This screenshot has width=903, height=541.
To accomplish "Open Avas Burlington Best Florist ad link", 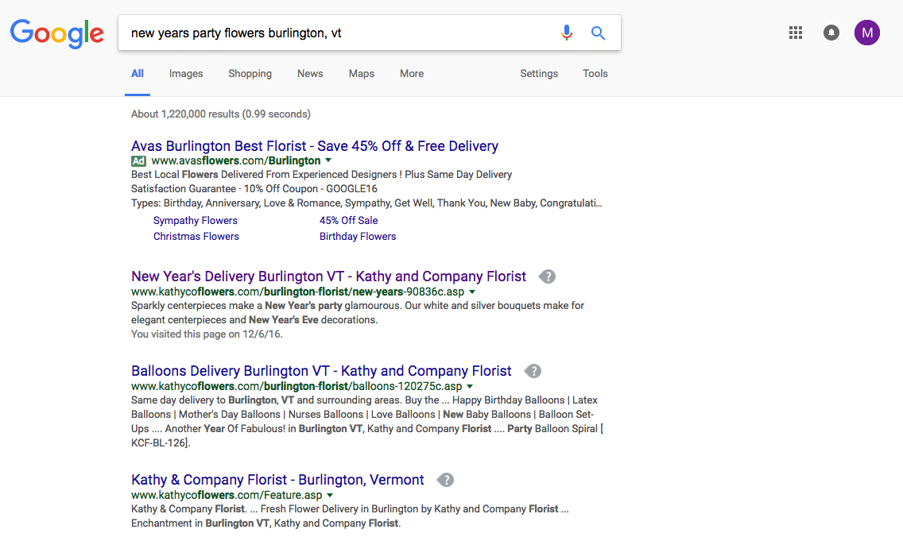I will pyautogui.click(x=314, y=146).
